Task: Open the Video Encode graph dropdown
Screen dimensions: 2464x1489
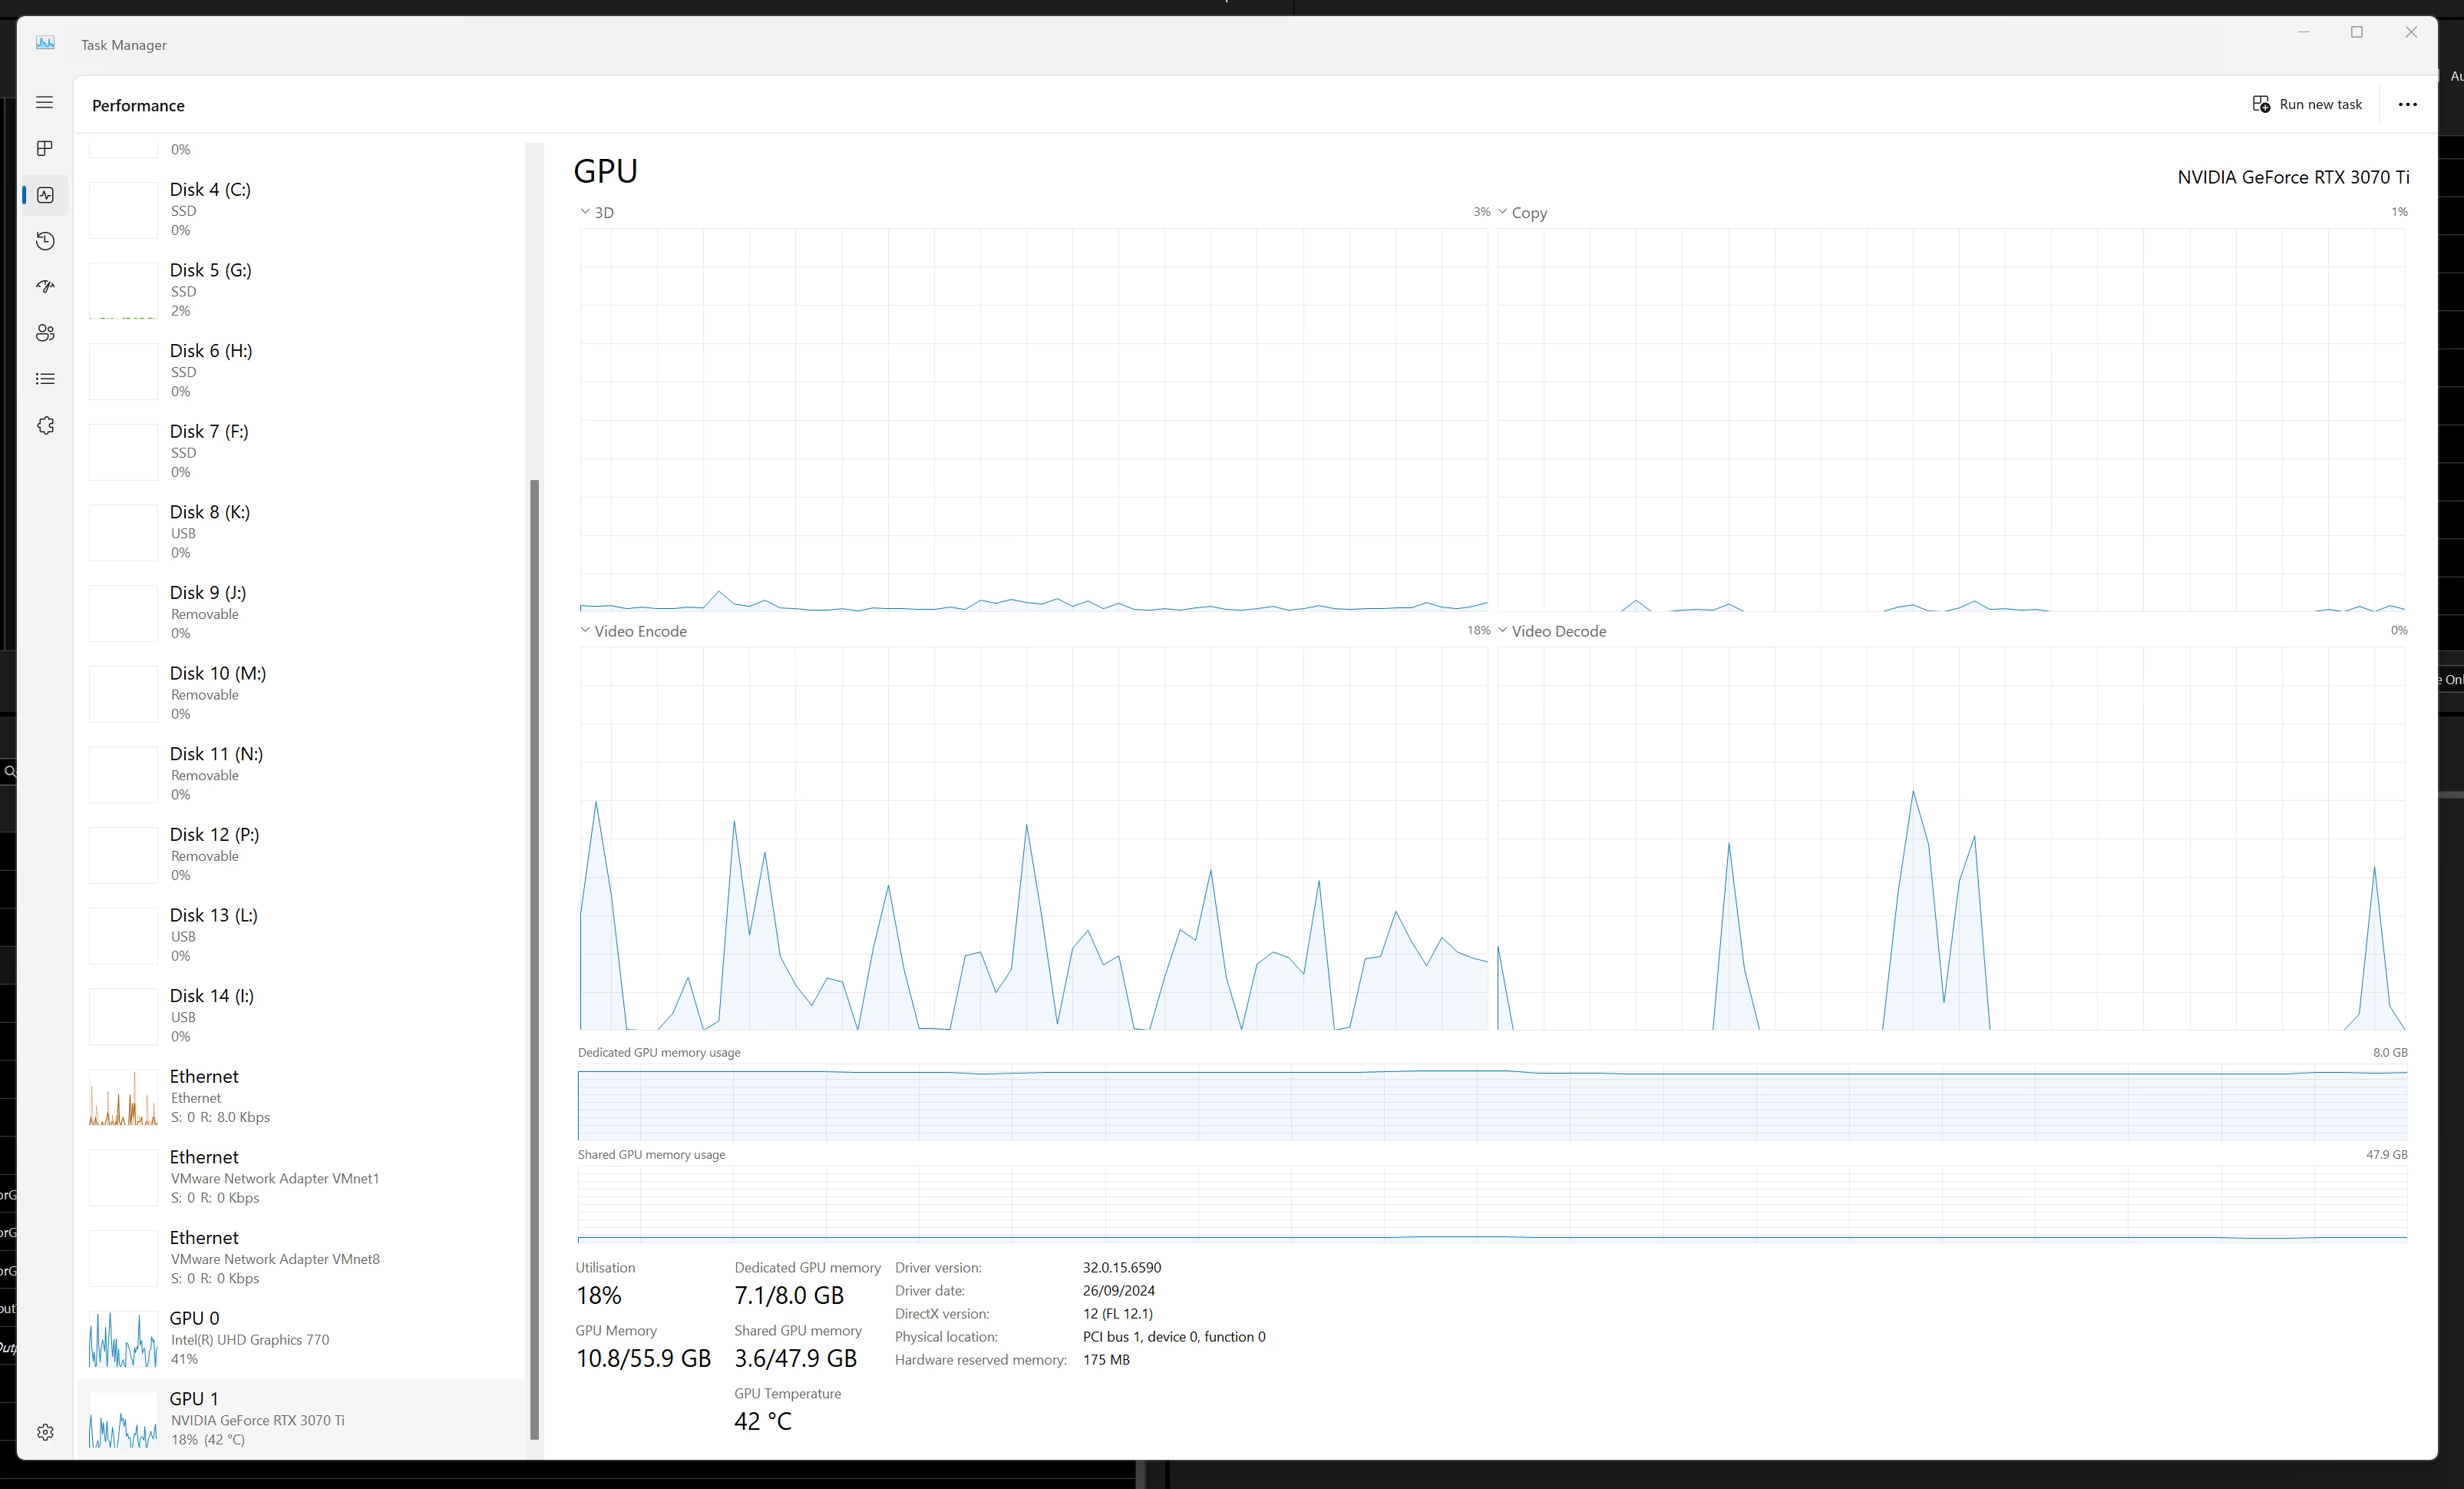Action: point(585,630)
